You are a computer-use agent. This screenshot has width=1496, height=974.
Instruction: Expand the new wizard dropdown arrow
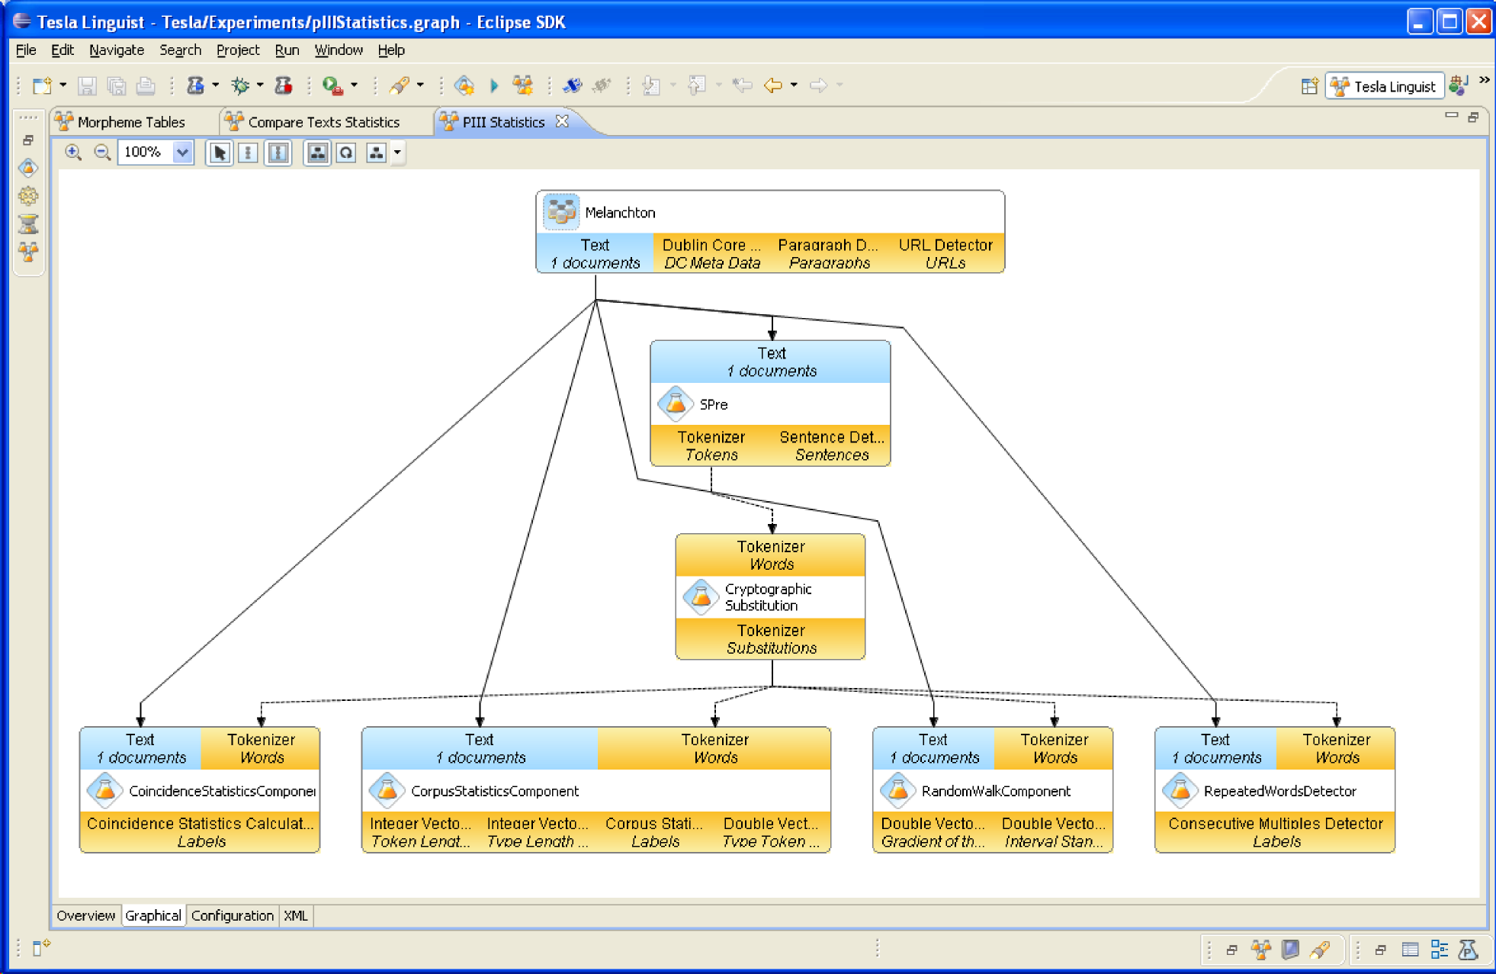coord(63,85)
